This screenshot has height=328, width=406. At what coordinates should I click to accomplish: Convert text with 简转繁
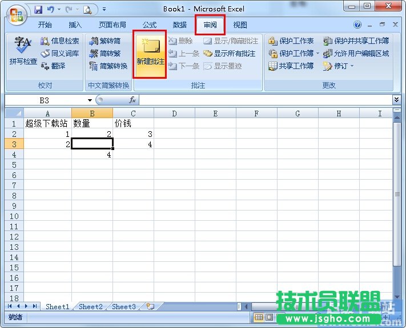pos(105,54)
